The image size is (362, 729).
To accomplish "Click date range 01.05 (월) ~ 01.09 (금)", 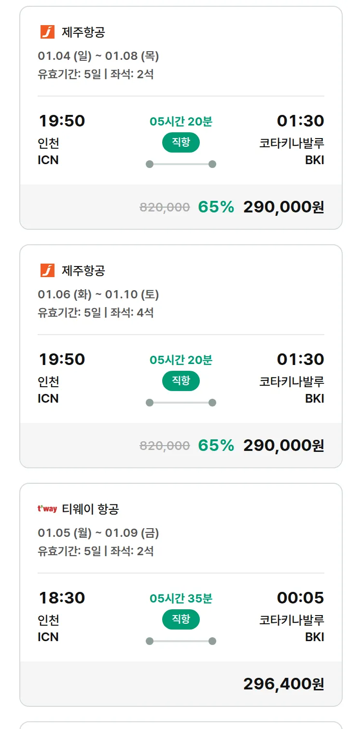I will (98, 533).
